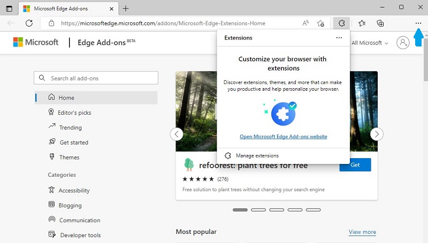The width and height of the screenshot is (428, 243).
Task: Click the Search all add-ons field
Action: click(x=96, y=78)
